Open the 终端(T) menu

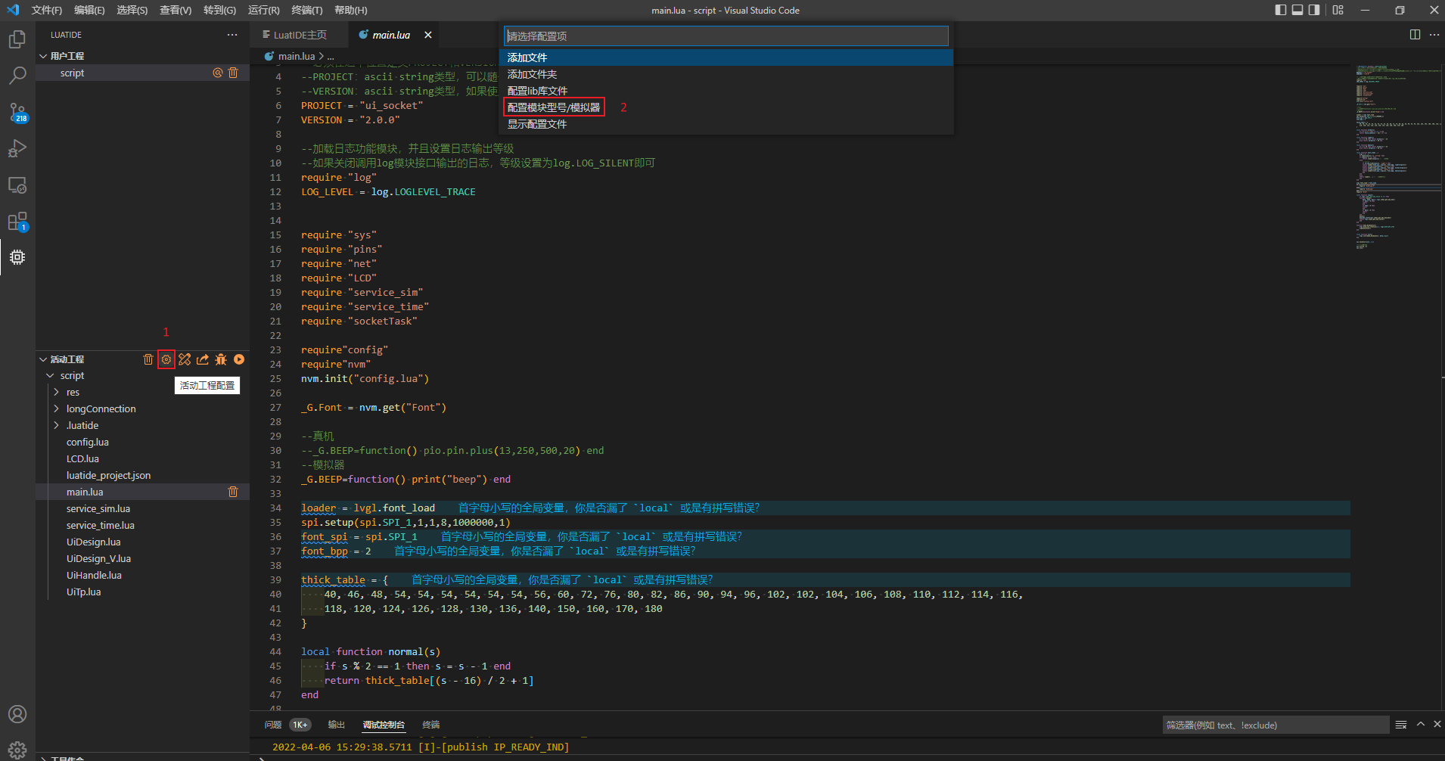tap(306, 10)
